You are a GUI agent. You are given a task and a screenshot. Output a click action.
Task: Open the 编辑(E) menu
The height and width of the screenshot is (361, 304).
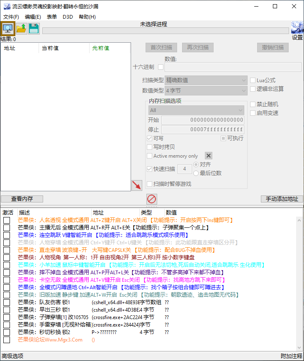(33, 17)
